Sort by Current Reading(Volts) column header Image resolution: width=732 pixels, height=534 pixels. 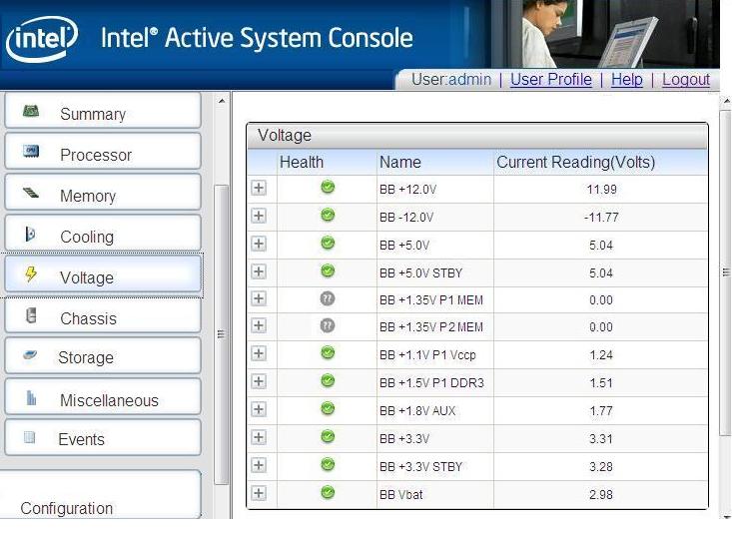pos(601,162)
